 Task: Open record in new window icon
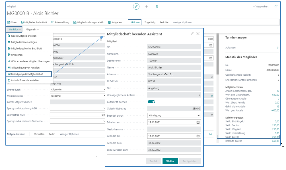(x=276, y=6)
